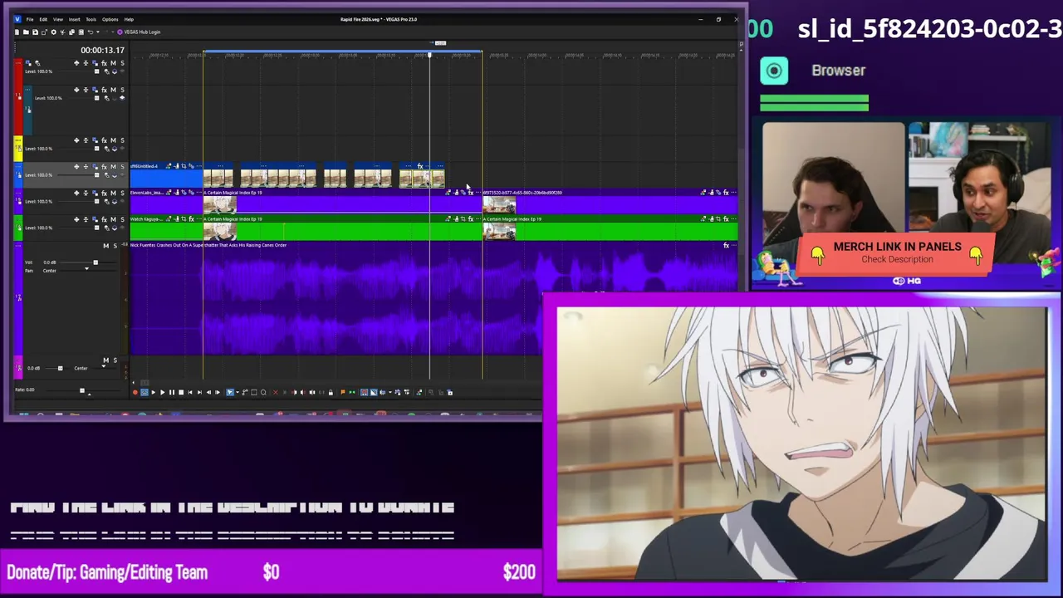This screenshot has width=1063, height=598.
Task: Open More menu on Watch Kaguya green track
Action: tap(18, 219)
